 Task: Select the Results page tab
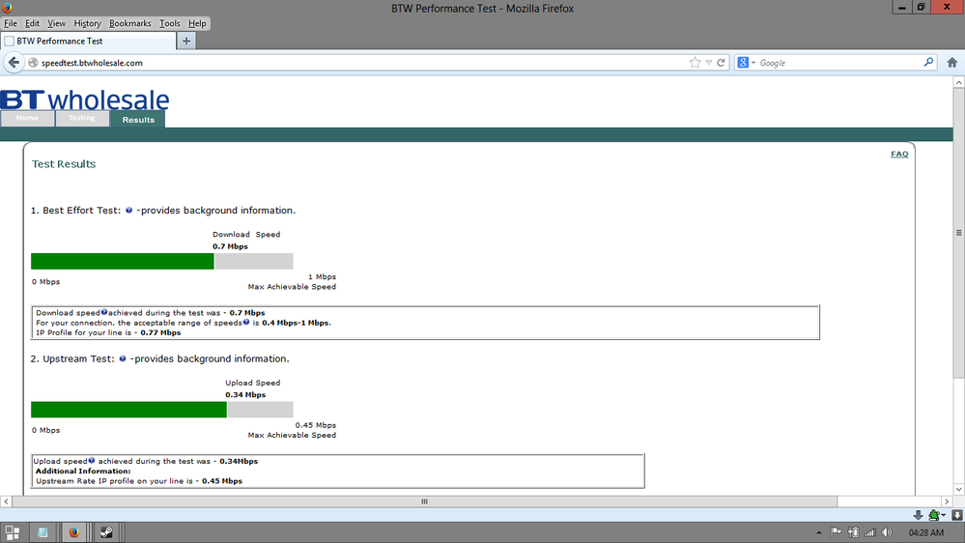coord(138,120)
